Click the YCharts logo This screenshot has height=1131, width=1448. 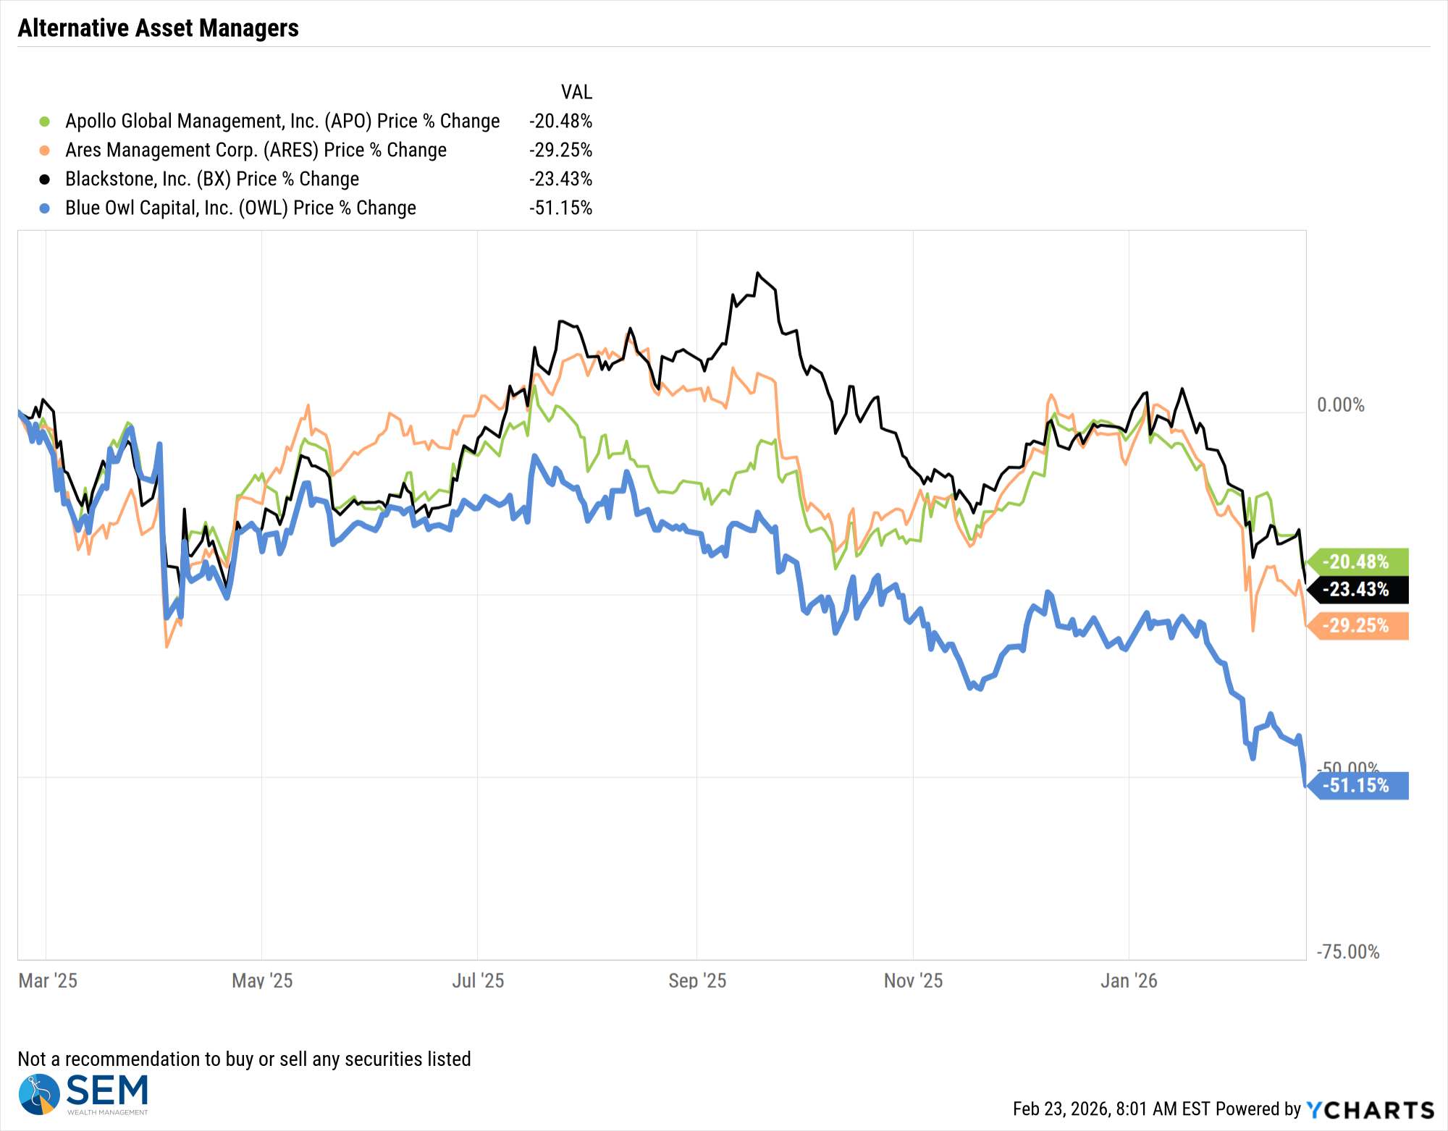[x=1370, y=1109]
